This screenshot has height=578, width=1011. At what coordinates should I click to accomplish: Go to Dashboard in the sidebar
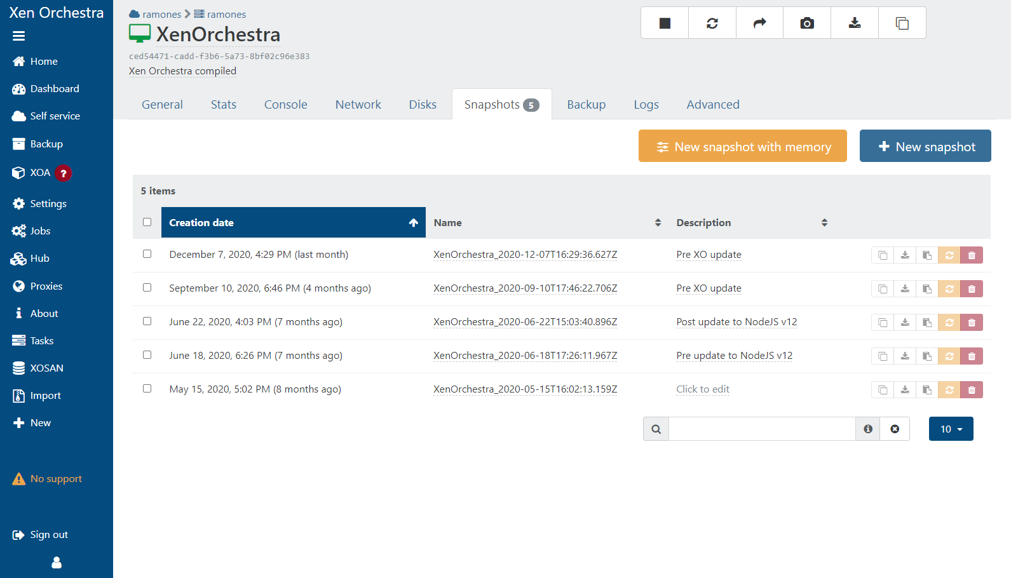point(46,89)
